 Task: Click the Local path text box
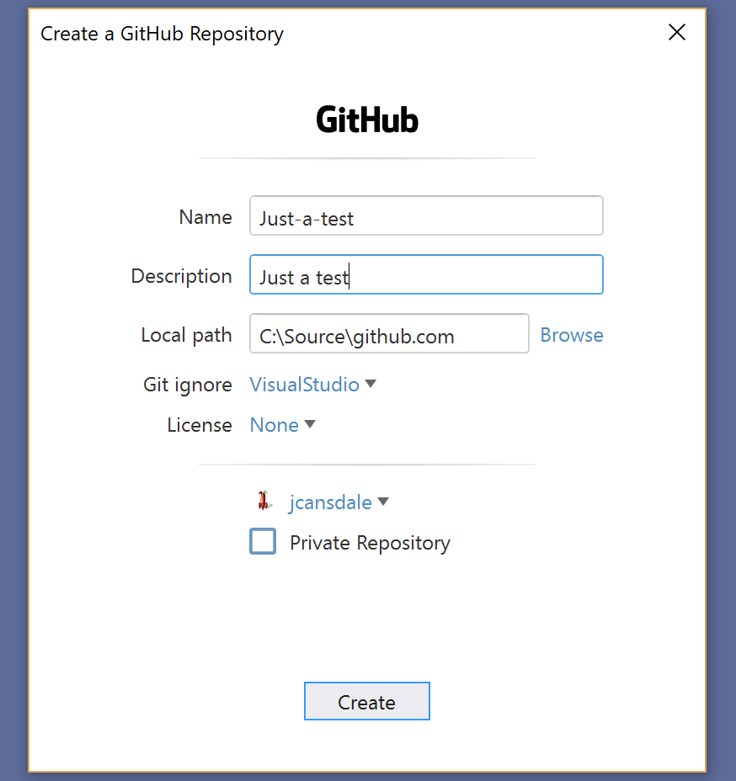point(389,333)
